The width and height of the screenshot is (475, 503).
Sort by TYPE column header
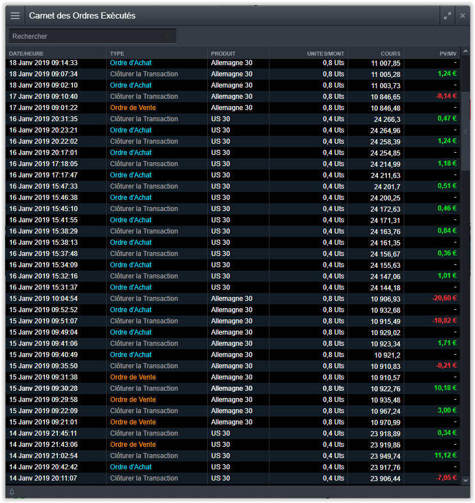(117, 53)
